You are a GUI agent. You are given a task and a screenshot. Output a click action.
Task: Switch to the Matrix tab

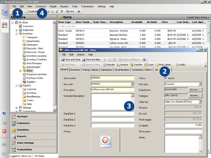pyautogui.click(x=148, y=70)
